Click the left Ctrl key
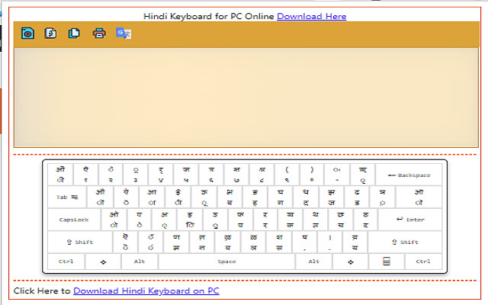 point(66,262)
